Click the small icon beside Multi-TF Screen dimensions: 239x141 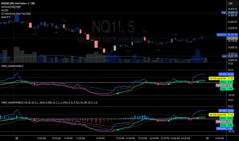click(x=10, y=17)
